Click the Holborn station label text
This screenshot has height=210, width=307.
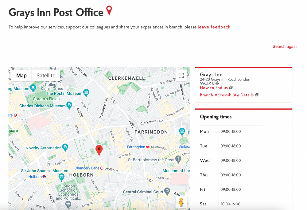pyautogui.click(x=35, y=177)
